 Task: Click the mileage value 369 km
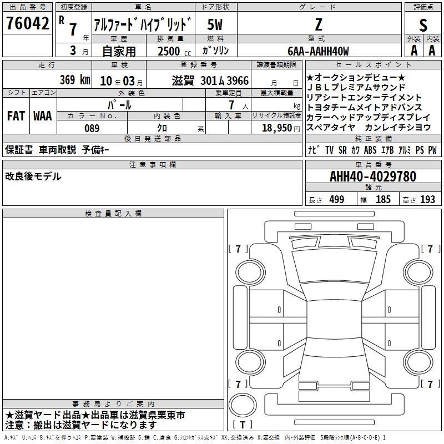[74, 80]
